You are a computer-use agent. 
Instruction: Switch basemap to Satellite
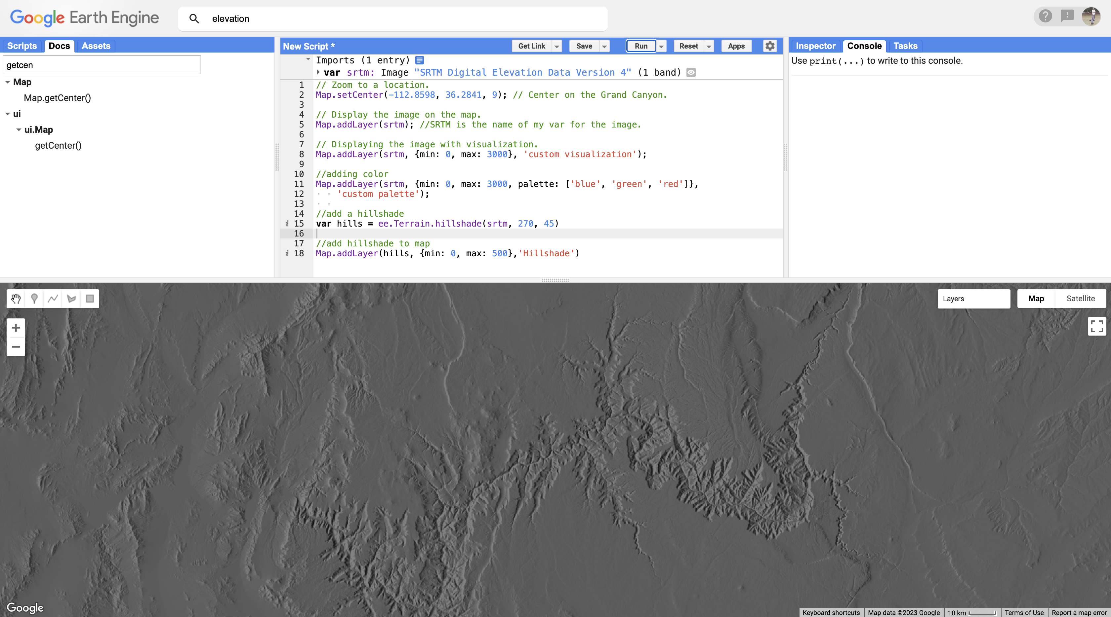click(x=1080, y=299)
